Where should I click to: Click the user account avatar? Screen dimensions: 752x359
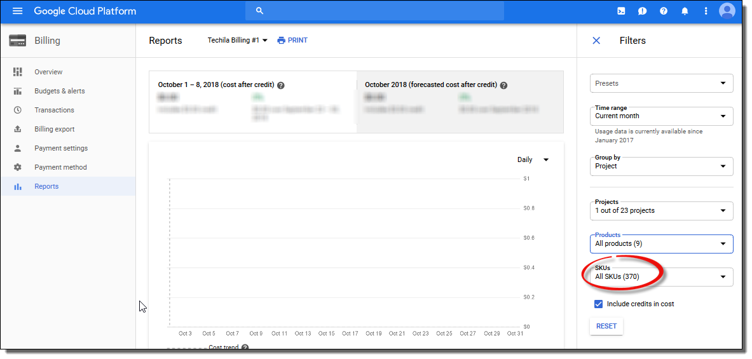727,11
